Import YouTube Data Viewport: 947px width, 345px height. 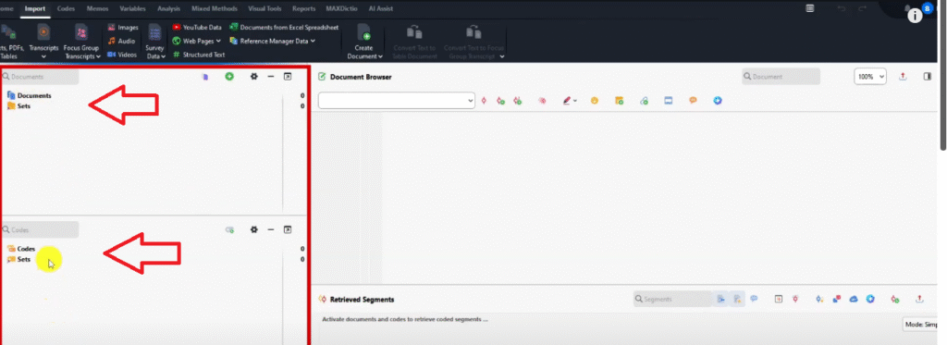197,28
